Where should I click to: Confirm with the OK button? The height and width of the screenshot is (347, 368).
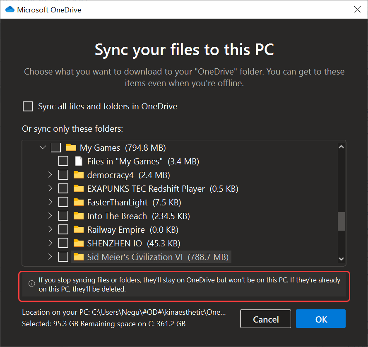[320, 319]
